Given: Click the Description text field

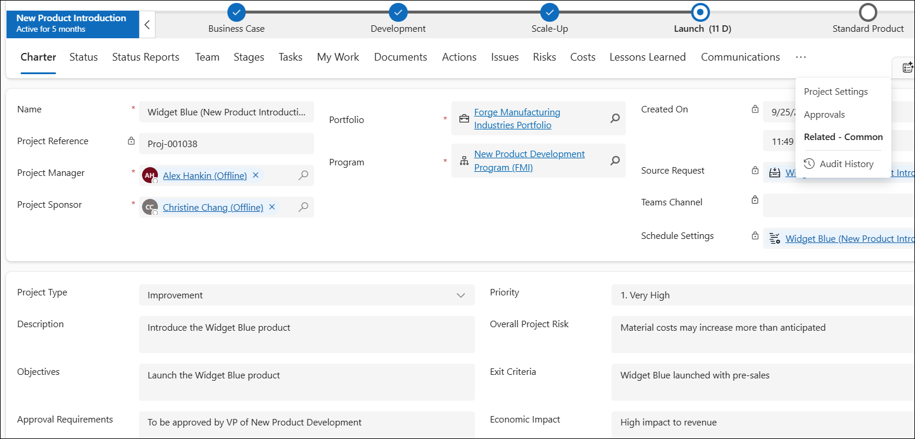Looking at the screenshot, I should 306,334.
